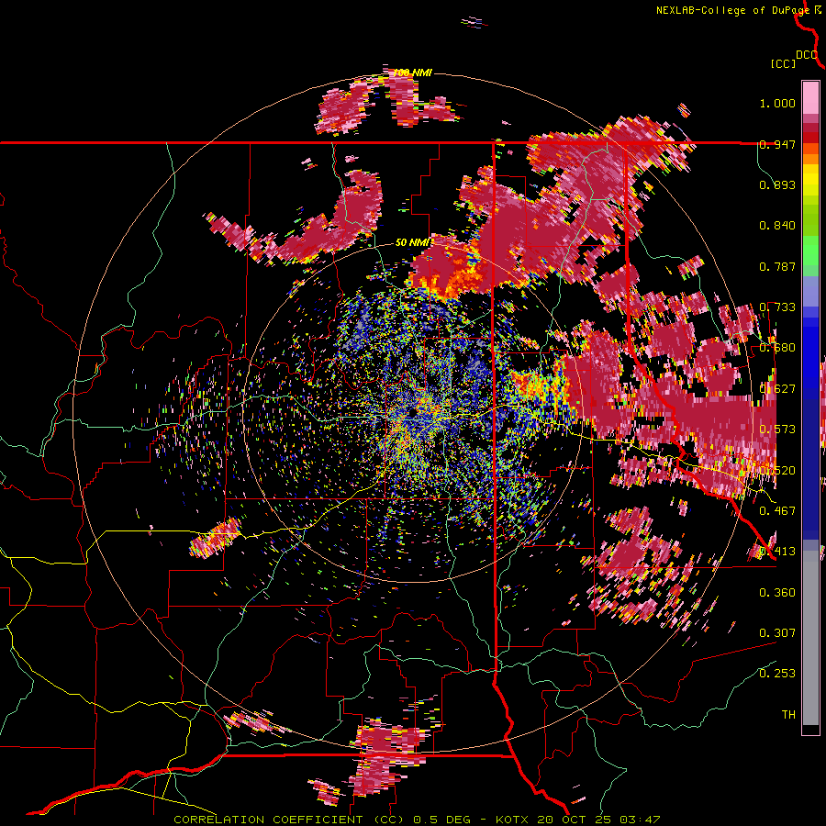Viewport: 826px width, 826px height.
Task: Click the CORRELATION COEFFICIENT (CC) caption text
Action: point(290,820)
